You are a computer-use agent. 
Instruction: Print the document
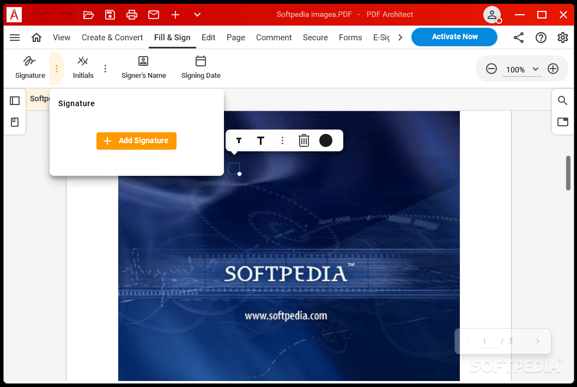[132, 15]
